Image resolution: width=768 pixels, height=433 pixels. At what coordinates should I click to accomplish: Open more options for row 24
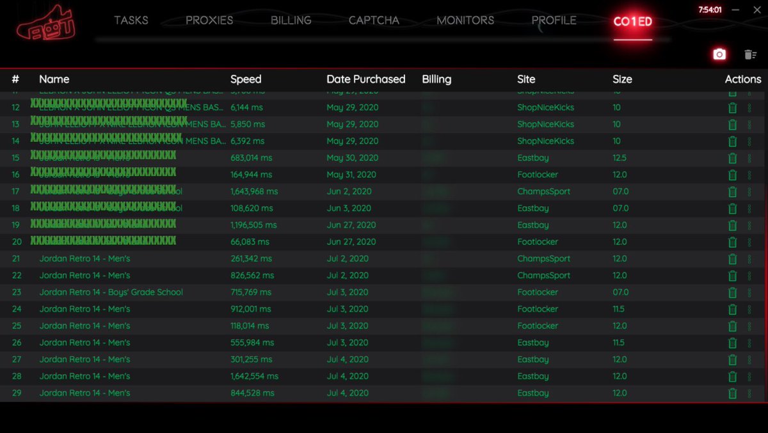point(749,309)
